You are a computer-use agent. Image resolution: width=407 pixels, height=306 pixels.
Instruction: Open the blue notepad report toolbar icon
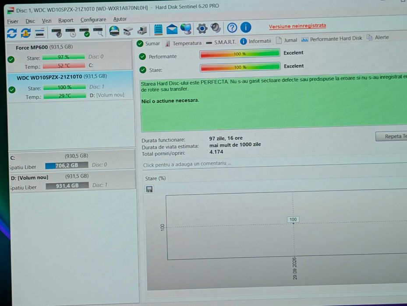(158, 30)
